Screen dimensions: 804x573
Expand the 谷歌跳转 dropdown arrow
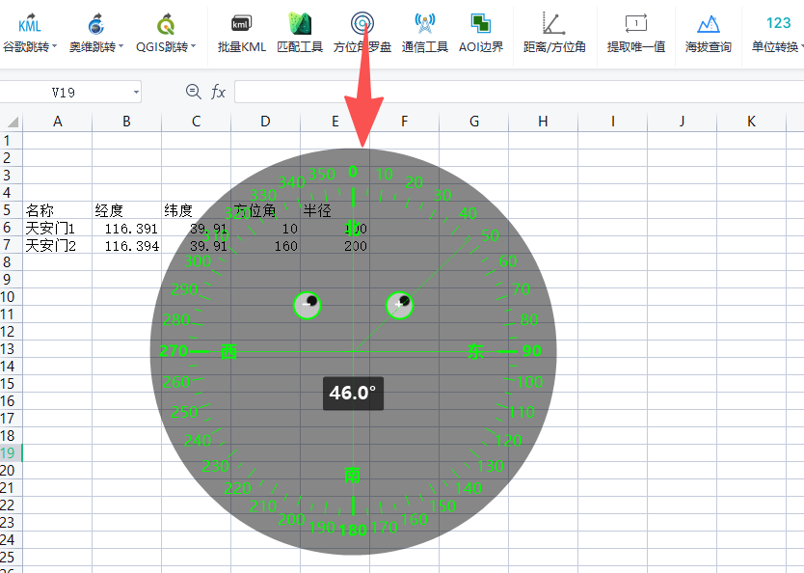point(54,46)
